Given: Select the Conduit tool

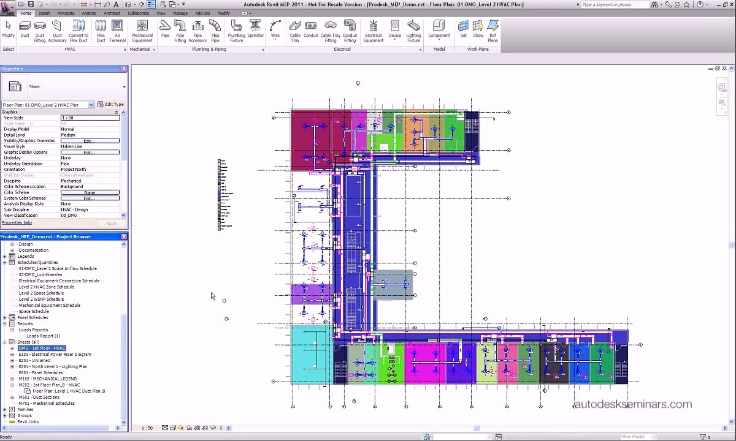Looking at the screenshot, I should 310,31.
